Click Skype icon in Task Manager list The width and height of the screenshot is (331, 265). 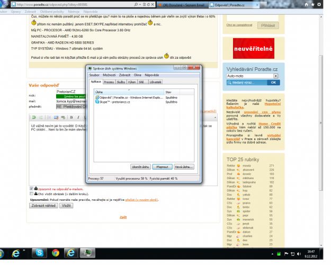point(97,102)
